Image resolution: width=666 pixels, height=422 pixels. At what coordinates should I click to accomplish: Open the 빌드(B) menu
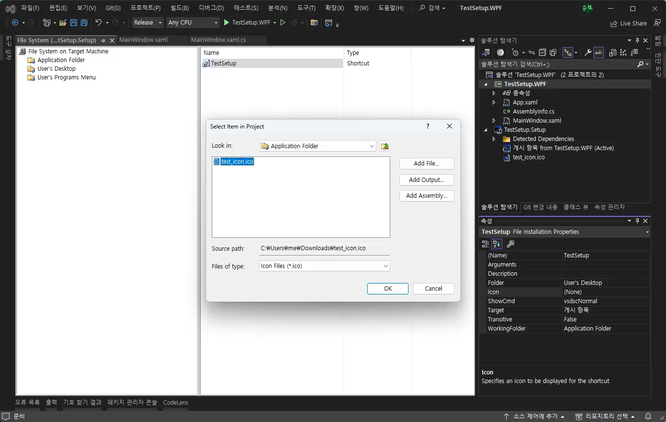pyautogui.click(x=180, y=8)
